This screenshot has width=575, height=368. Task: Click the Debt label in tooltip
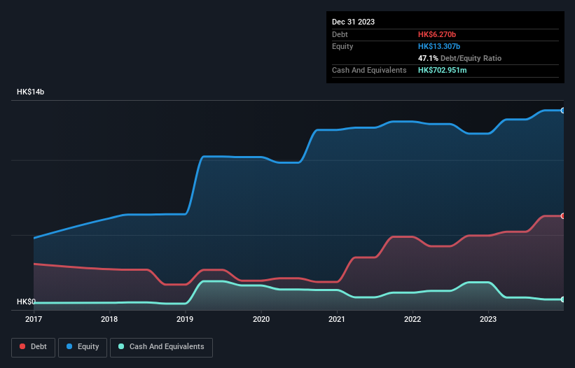(x=340, y=34)
